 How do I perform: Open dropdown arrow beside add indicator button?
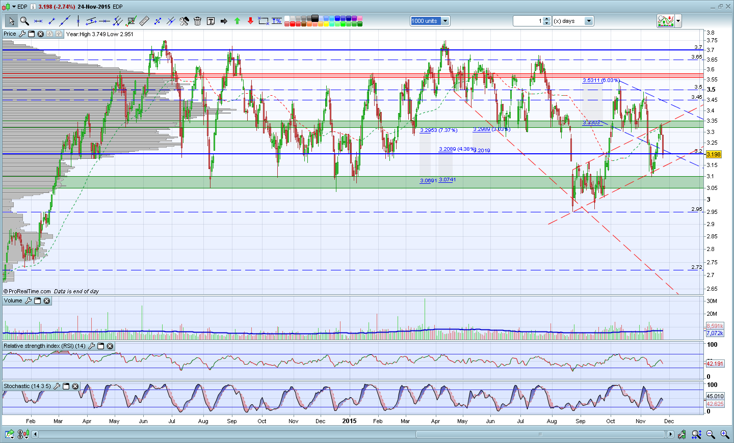point(678,21)
